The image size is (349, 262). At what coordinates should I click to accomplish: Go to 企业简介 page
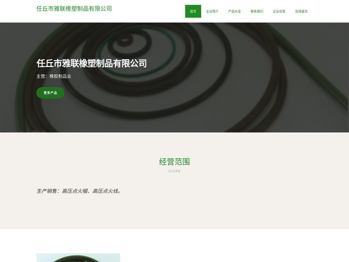pyautogui.click(x=212, y=11)
